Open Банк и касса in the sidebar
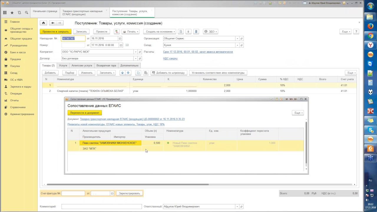 point(18,52)
